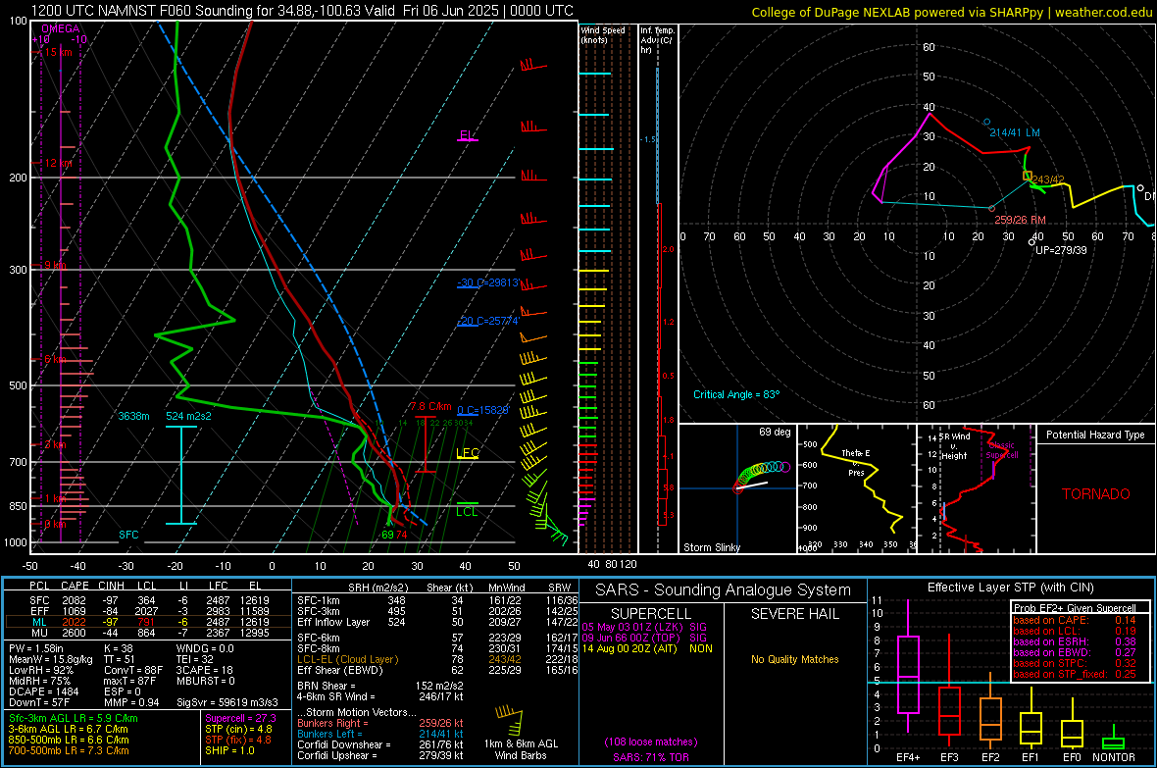
Task: Click the 'Corfidi Downshear =' row
Action: (380, 745)
